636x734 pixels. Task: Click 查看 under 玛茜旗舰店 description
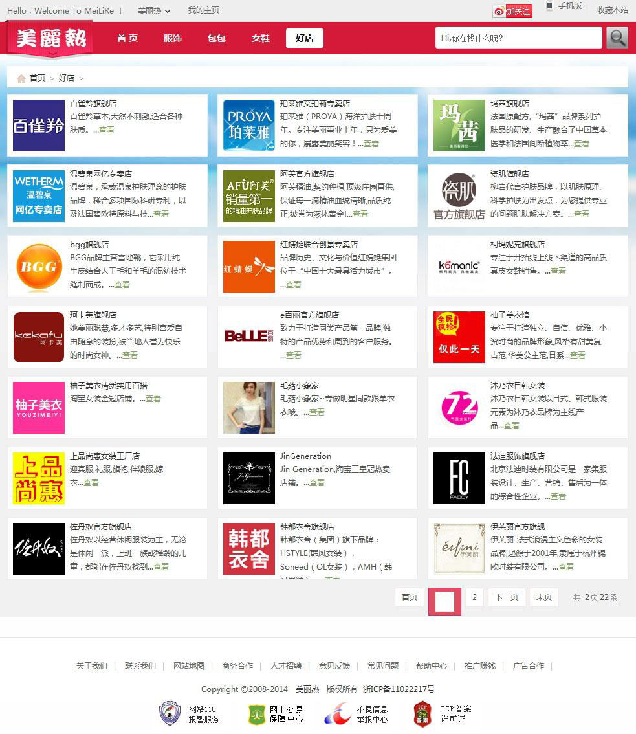(x=582, y=143)
